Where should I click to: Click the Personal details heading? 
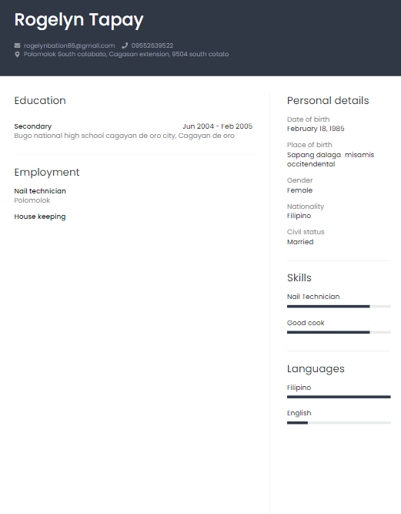coord(328,100)
